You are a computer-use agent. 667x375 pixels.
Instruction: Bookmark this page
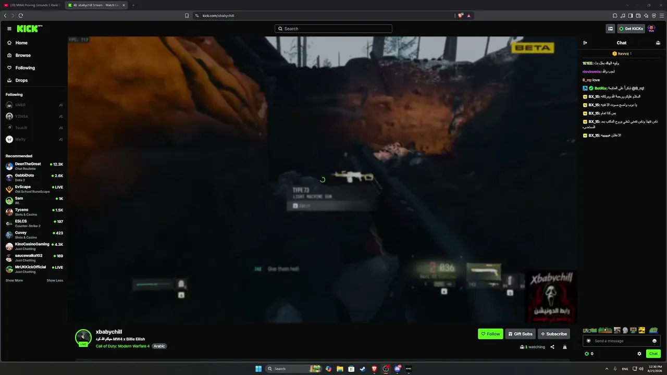[187, 16]
